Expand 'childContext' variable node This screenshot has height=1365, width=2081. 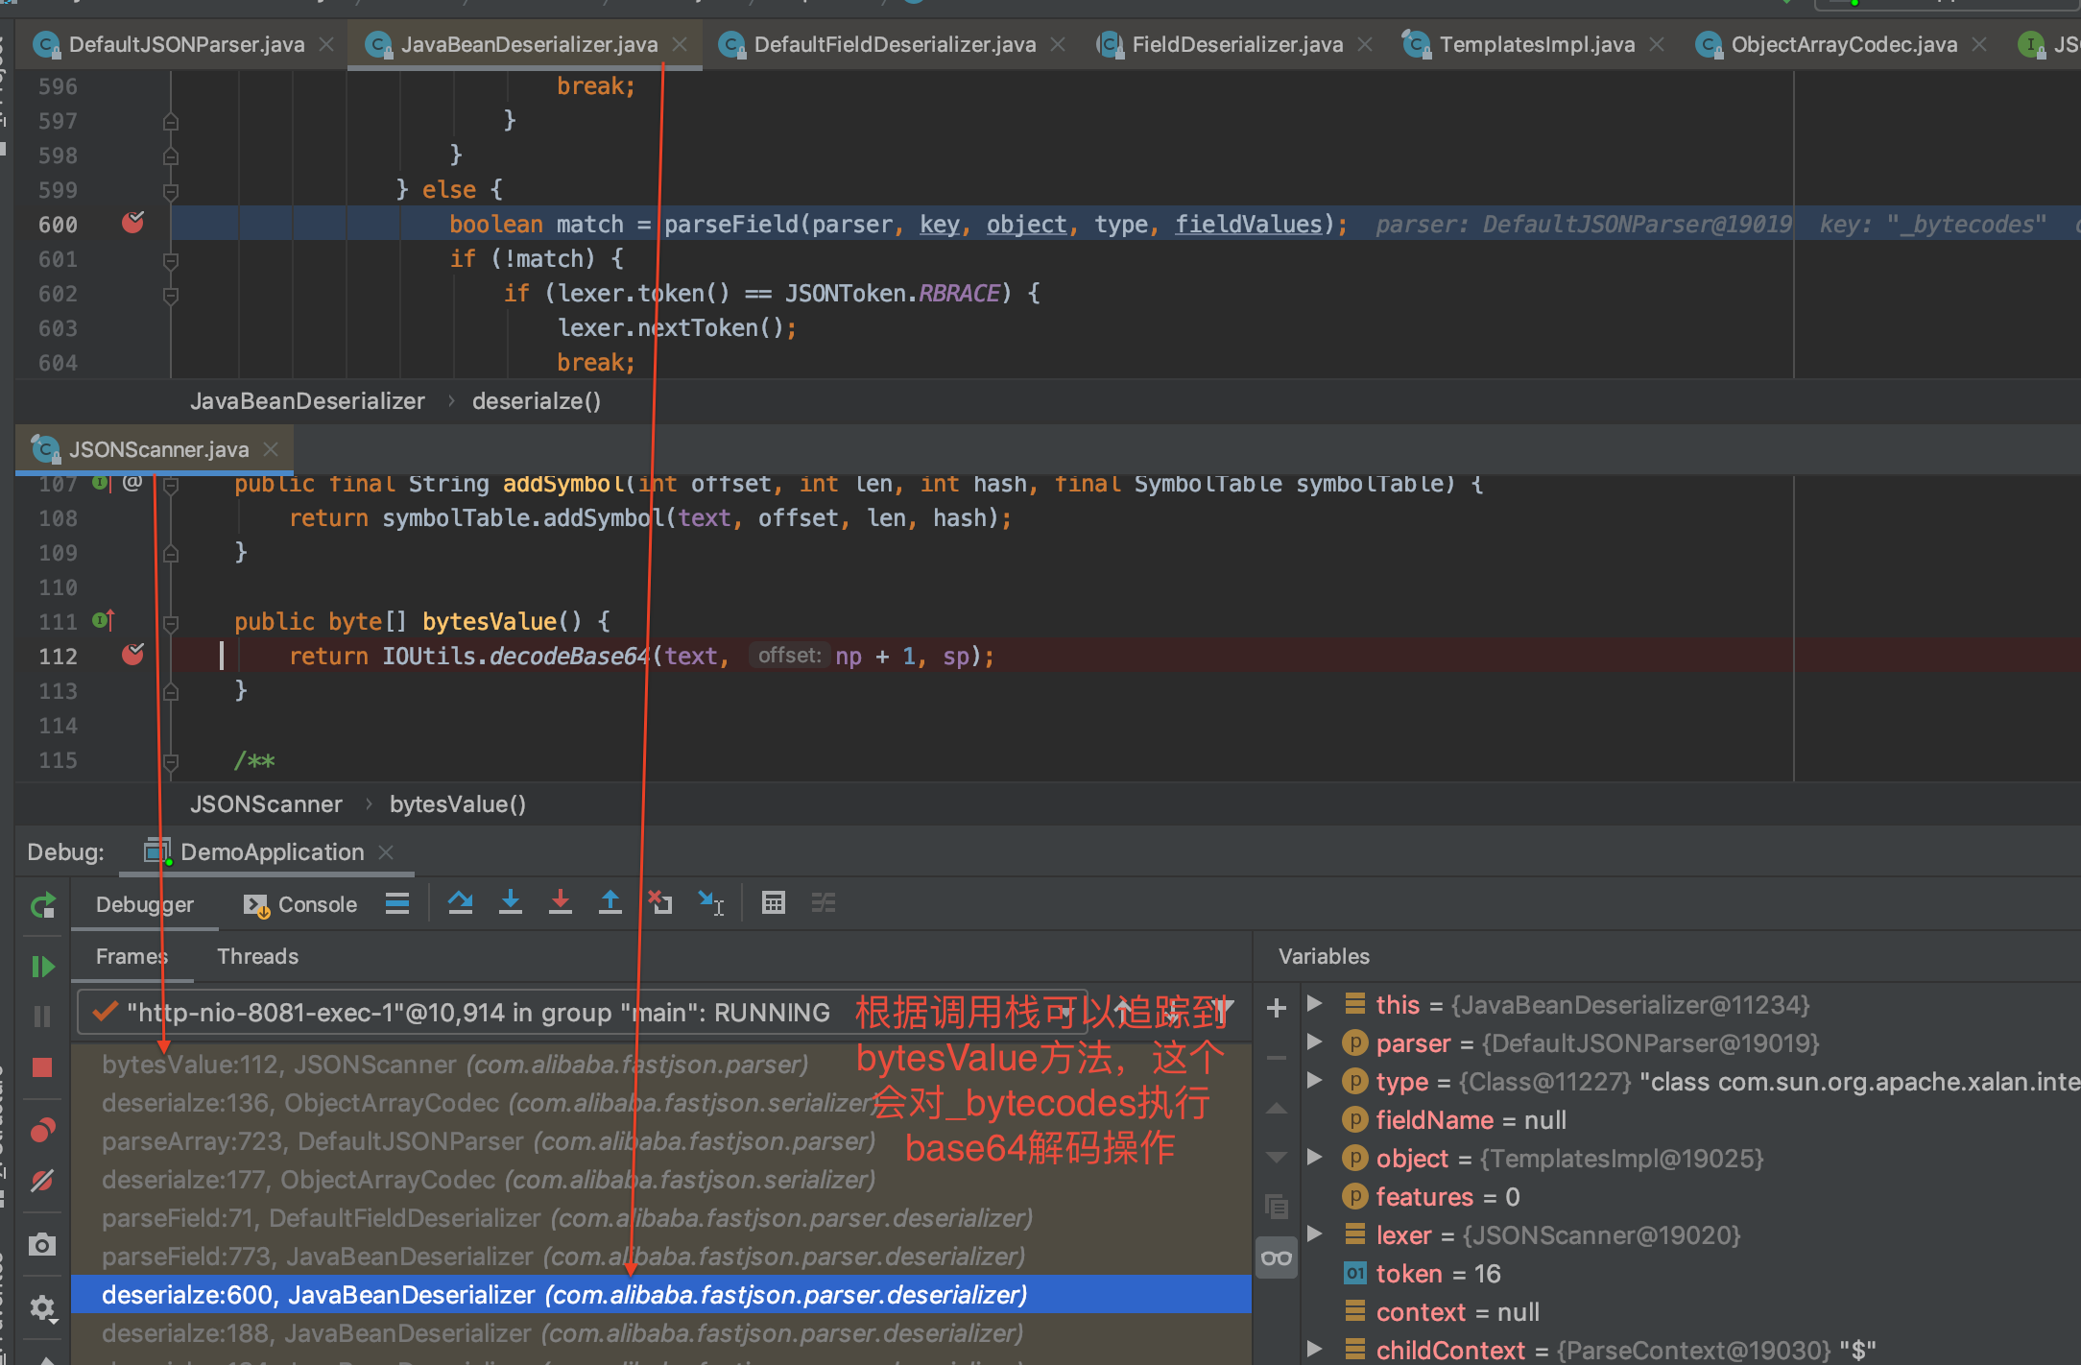[1315, 1350]
